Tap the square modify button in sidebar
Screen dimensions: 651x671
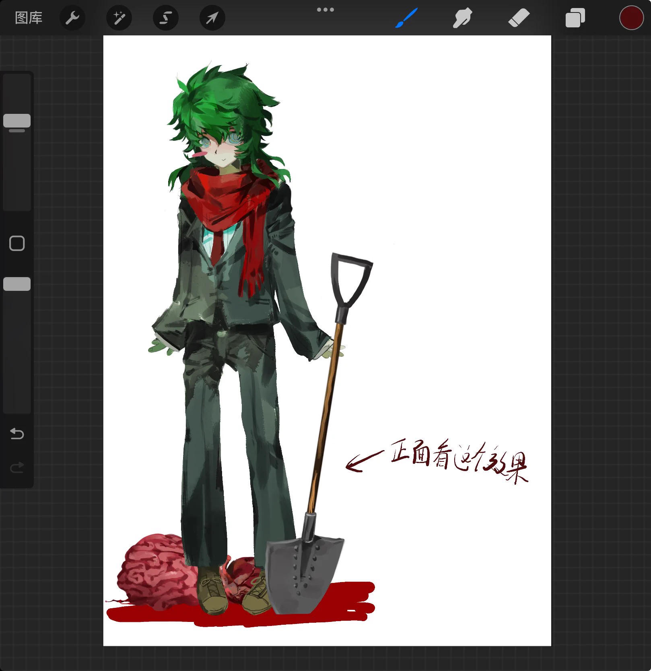coord(17,243)
